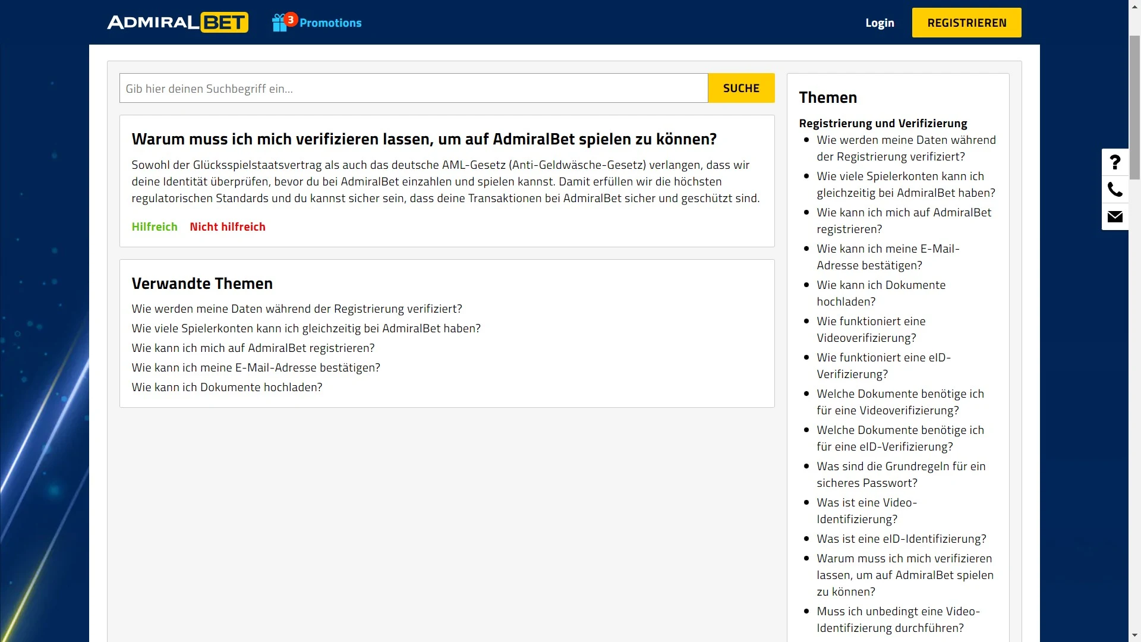The height and width of the screenshot is (642, 1141).
Task: Mark the answer as Hilfreich
Action: (x=155, y=226)
